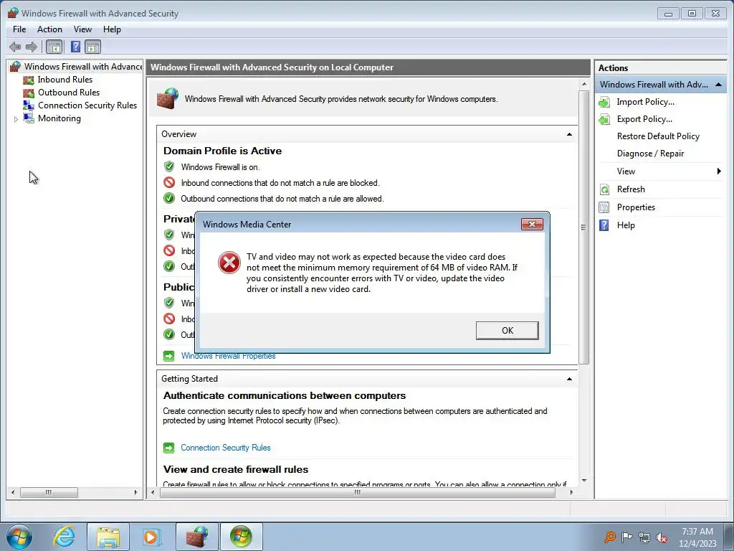This screenshot has height=551, width=734.
Task: Click the Inbound Rules icon
Action: click(x=29, y=80)
